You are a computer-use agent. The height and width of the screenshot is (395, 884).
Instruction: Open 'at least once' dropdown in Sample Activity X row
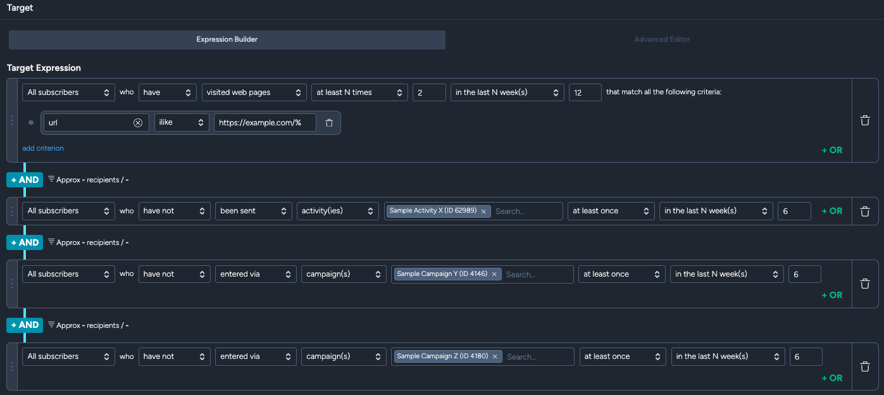coord(611,211)
